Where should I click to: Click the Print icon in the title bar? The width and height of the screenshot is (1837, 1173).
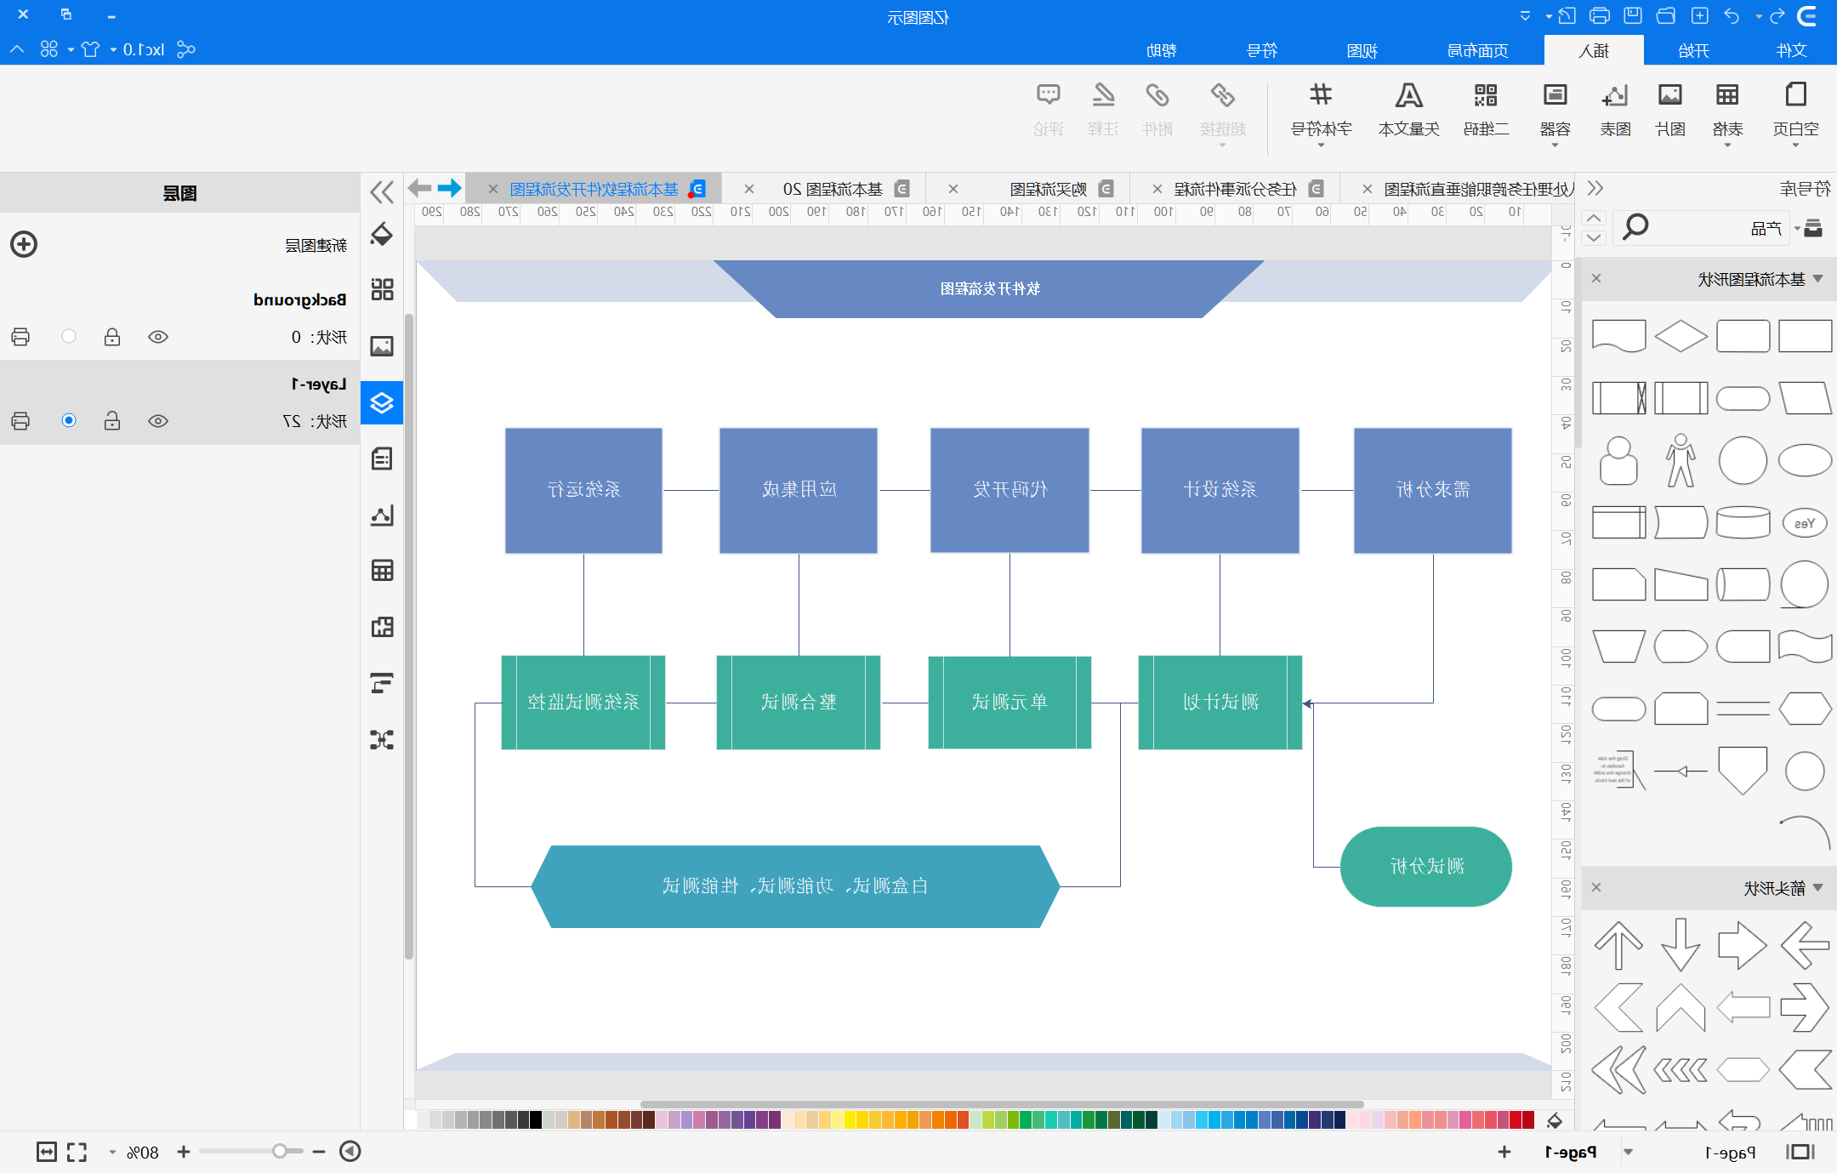pyautogui.click(x=1599, y=15)
